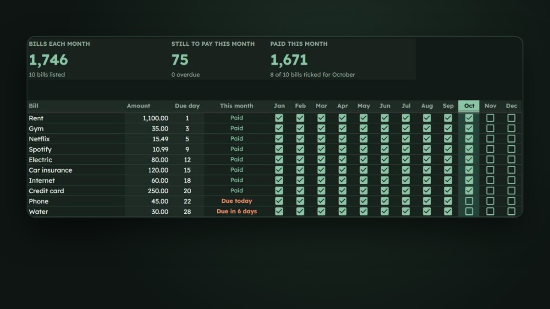Click the 75 still to pay total

click(x=180, y=60)
